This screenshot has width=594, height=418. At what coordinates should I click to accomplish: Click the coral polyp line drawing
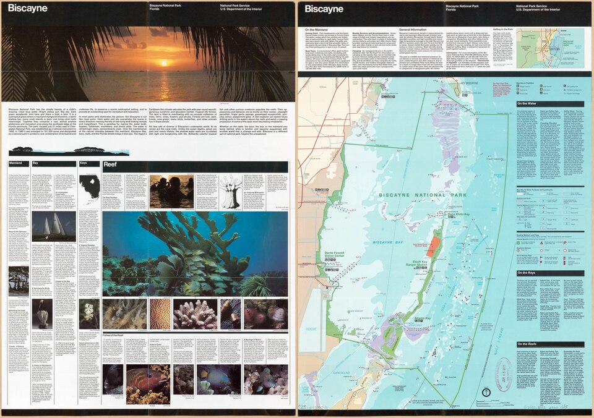(x=231, y=193)
